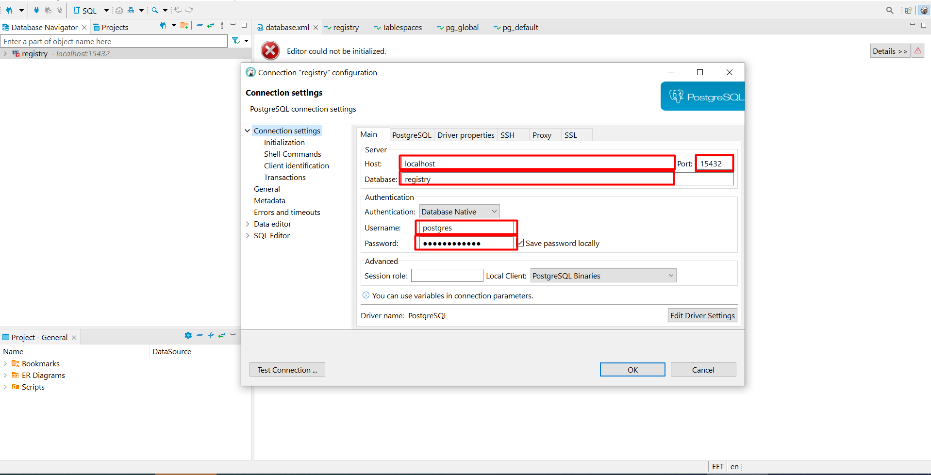Viewport: 931px width, 475px height.
Task: Select Shell Commands in settings tree
Action: click(x=293, y=154)
